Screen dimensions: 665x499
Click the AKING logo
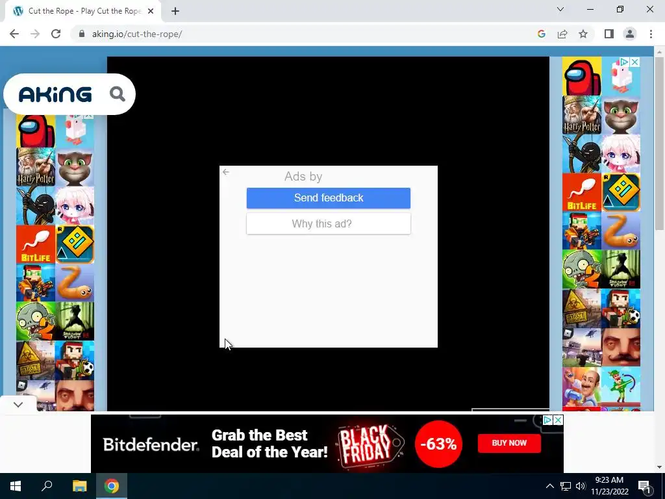coord(55,94)
